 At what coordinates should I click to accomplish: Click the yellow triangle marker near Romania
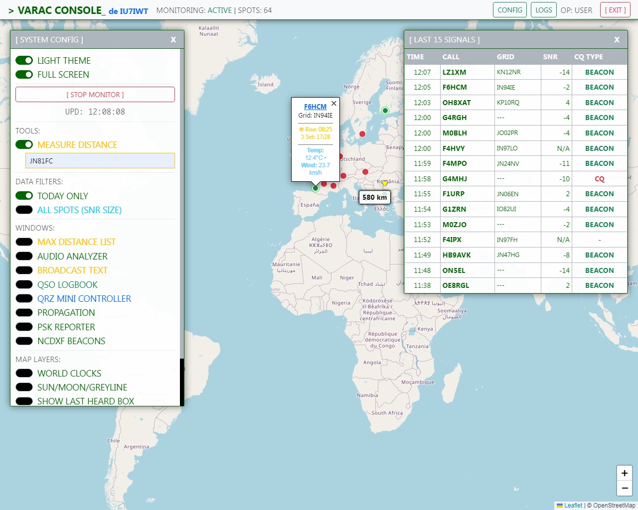click(x=385, y=183)
